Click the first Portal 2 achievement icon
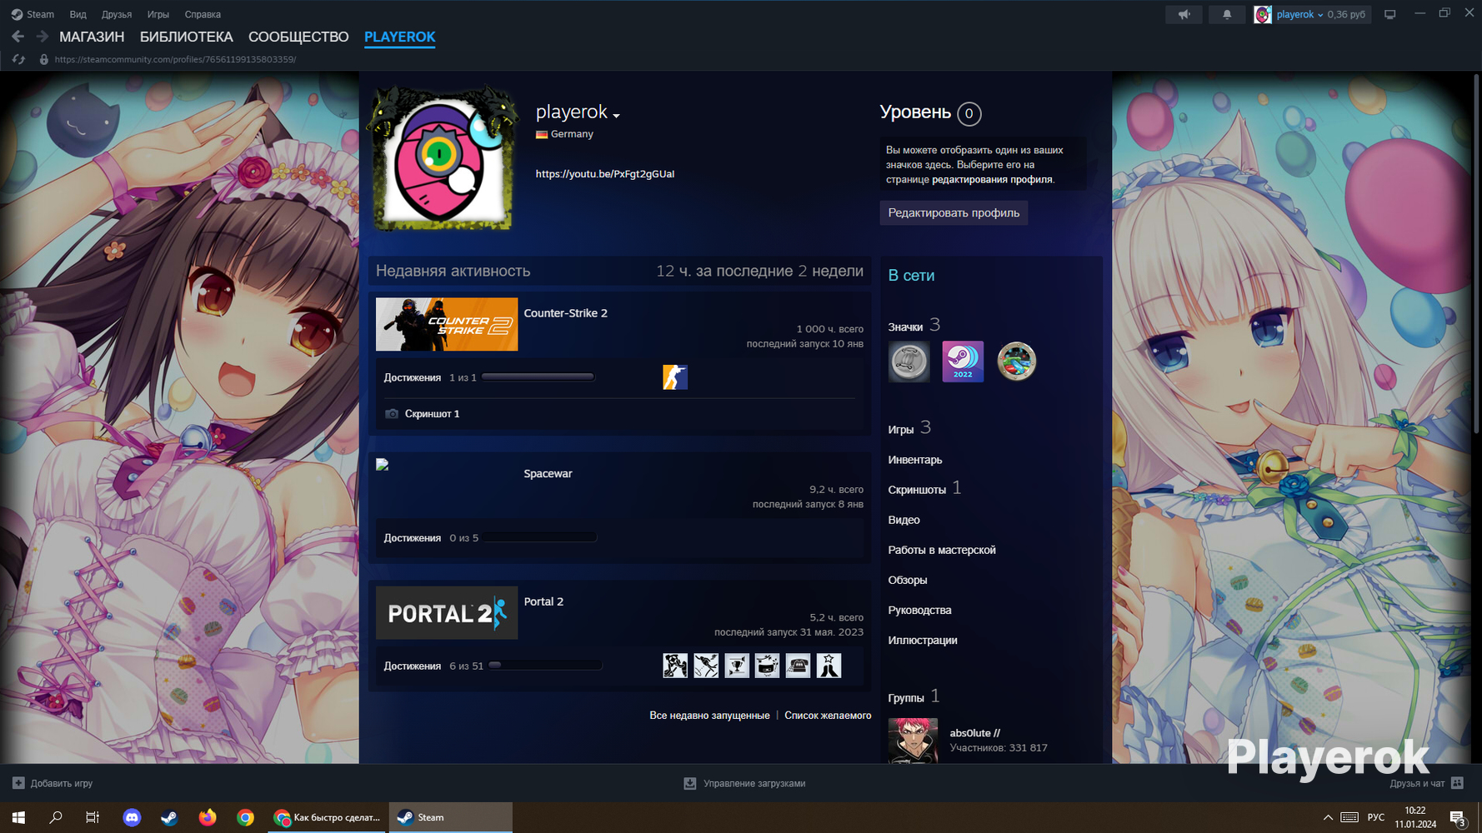Viewport: 1482px width, 833px height. [675, 666]
